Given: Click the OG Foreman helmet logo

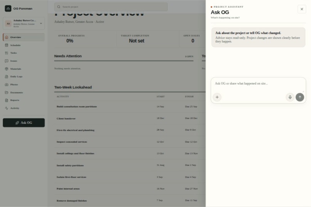Looking at the screenshot, I should click(8, 8).
